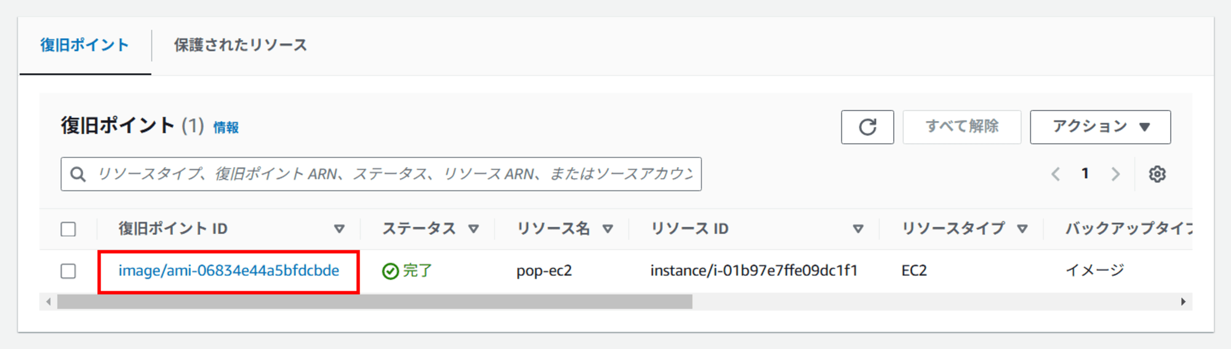Switch to 復旧ポイント tab
Screen dimensions: 1231x349
pos(85,45)
